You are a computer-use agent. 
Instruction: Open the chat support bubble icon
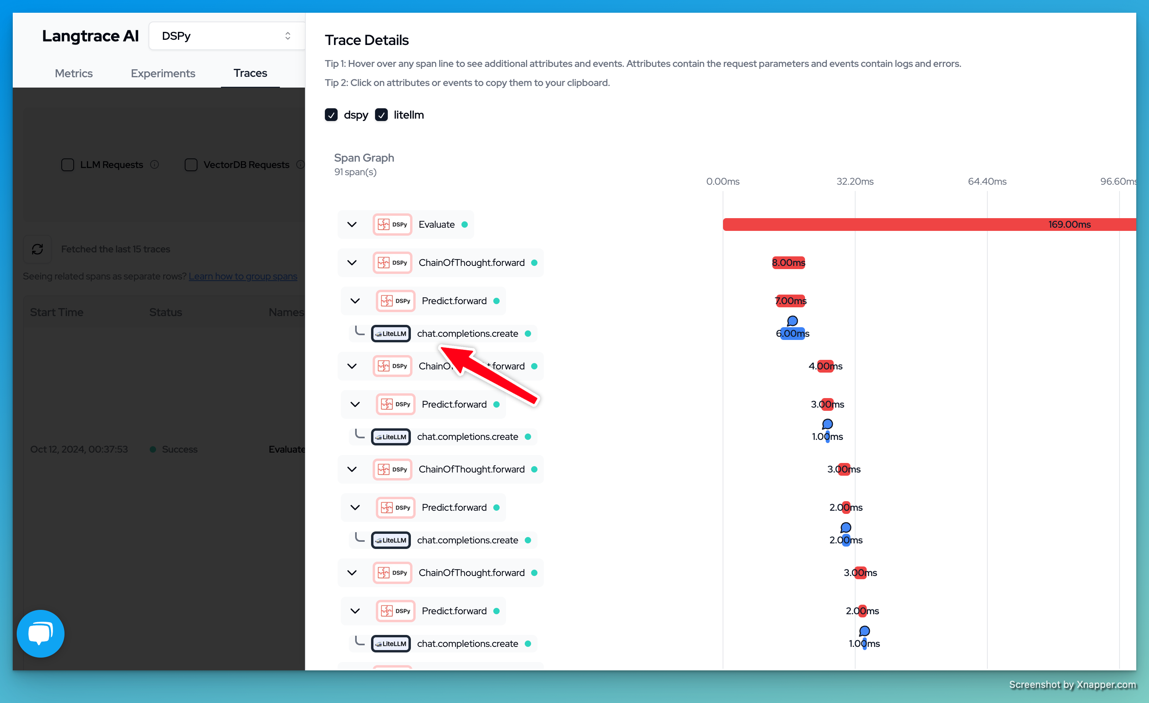(x=41, y=633)
